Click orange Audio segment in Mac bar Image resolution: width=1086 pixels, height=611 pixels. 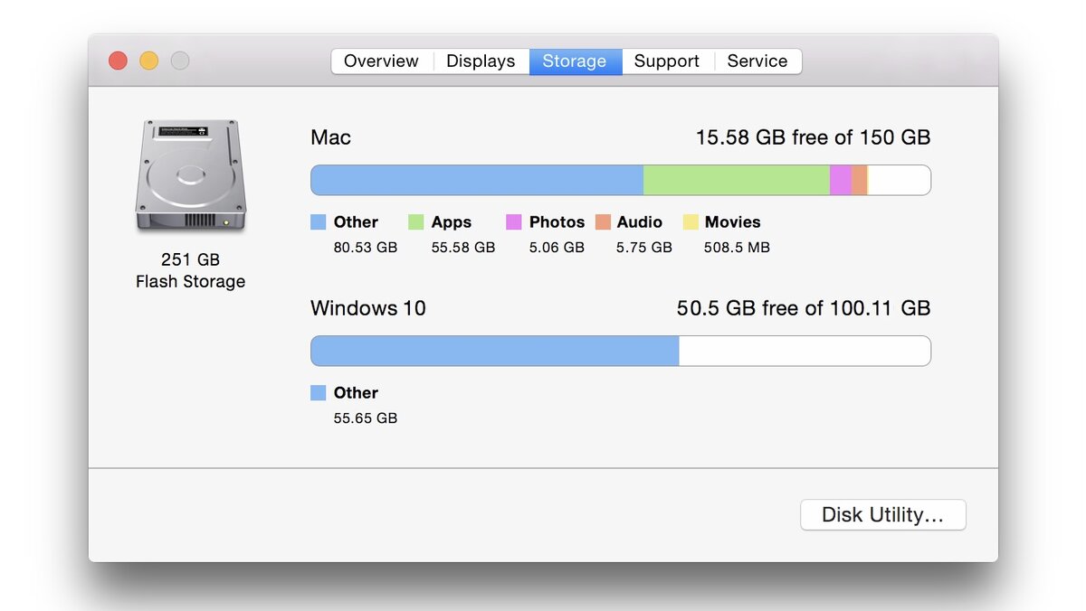(859, 180)
